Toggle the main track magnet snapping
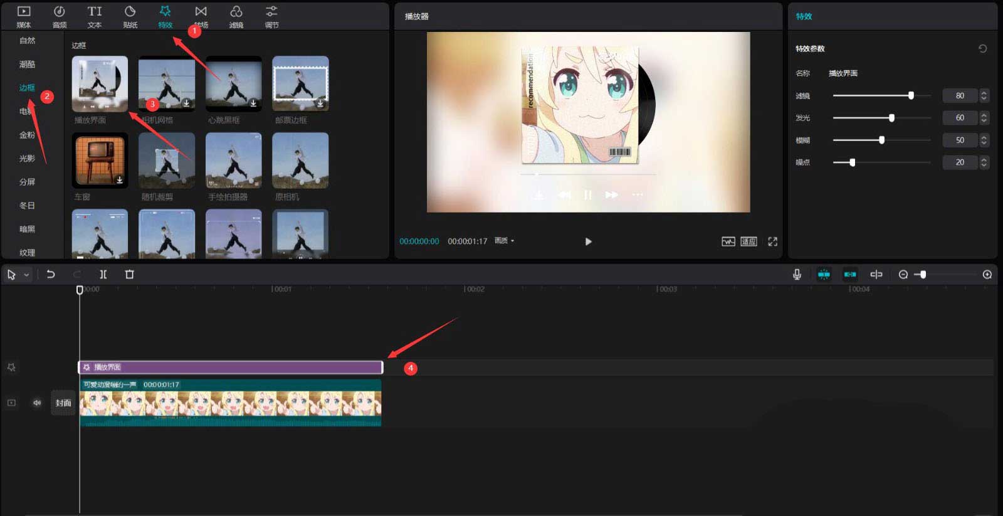The height and width of the screenshot is (516, 1003). 824,275
